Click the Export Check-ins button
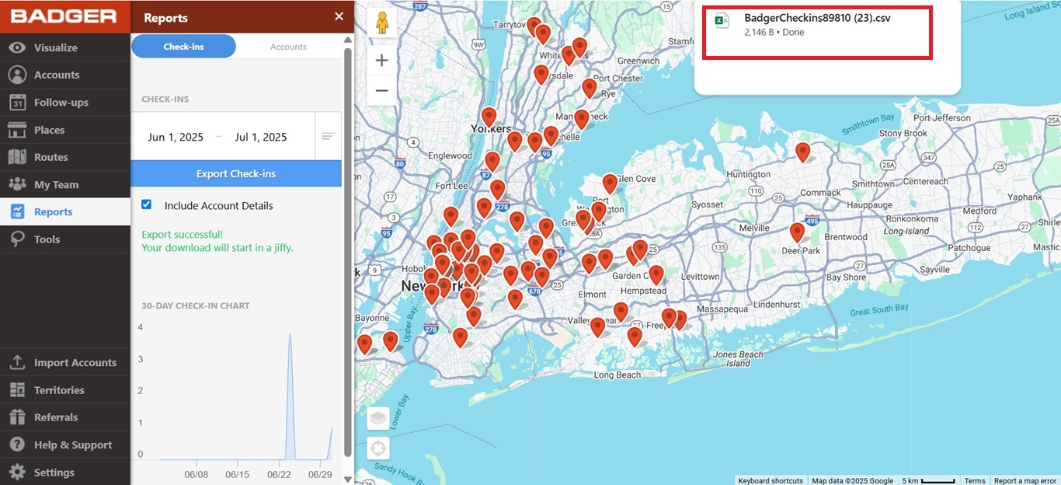This screenshot has height=485, width=1061. point(236,173)
